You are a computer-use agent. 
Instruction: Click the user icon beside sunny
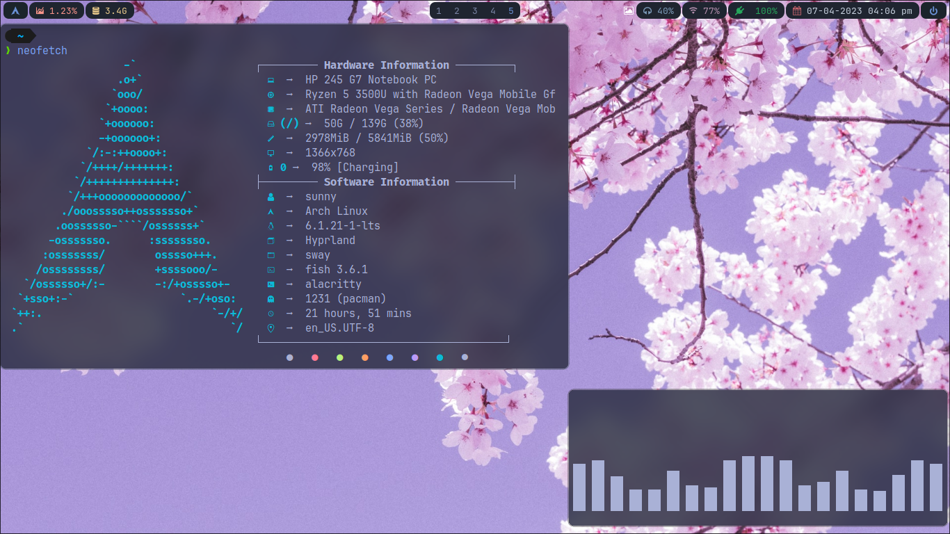271,197
